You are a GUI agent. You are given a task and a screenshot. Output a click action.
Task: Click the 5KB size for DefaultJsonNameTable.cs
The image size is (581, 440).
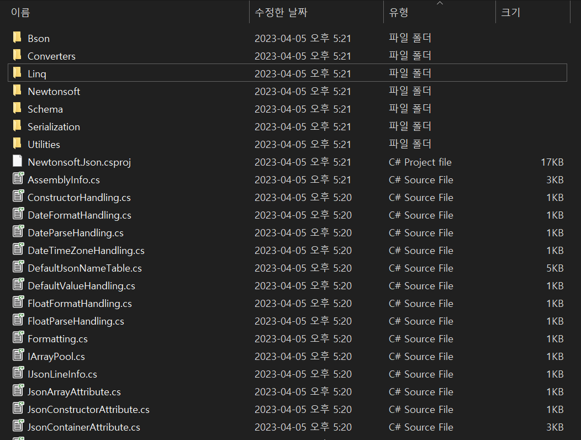554,268
